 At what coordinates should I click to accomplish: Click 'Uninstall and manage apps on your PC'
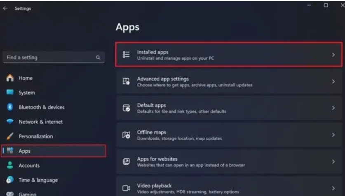(175, 58)
